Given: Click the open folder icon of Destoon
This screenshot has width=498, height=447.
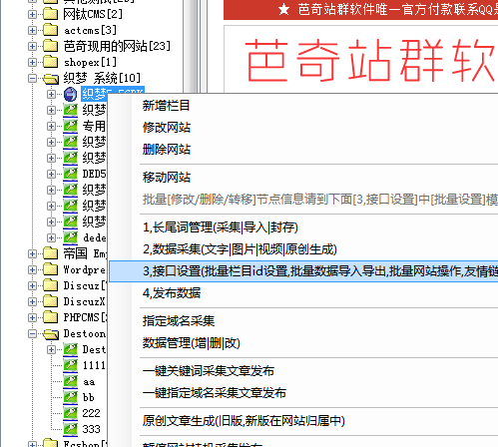Looking at the screenshot, I should click(x=51, y=333).
